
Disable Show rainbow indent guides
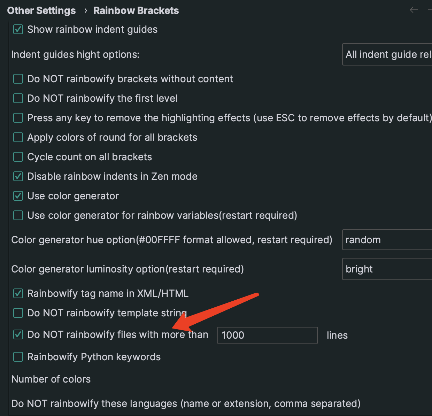tap(18, 29)
